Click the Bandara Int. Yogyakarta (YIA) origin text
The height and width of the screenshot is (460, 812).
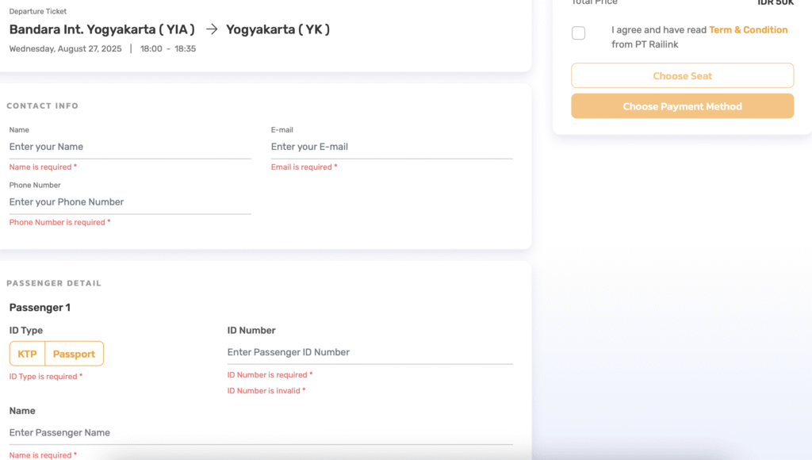pos(101,29)
